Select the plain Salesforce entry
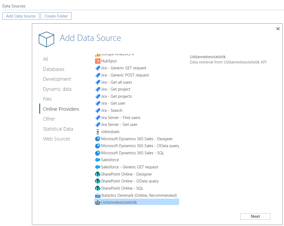The image size is (284, 226). (110, 160)
